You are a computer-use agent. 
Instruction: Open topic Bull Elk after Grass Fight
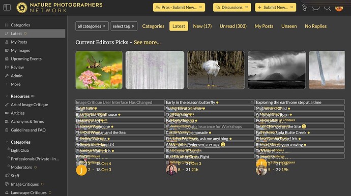point(187,157)
